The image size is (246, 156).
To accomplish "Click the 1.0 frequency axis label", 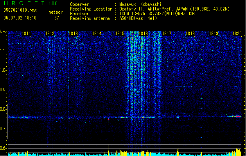I will 3,70.
